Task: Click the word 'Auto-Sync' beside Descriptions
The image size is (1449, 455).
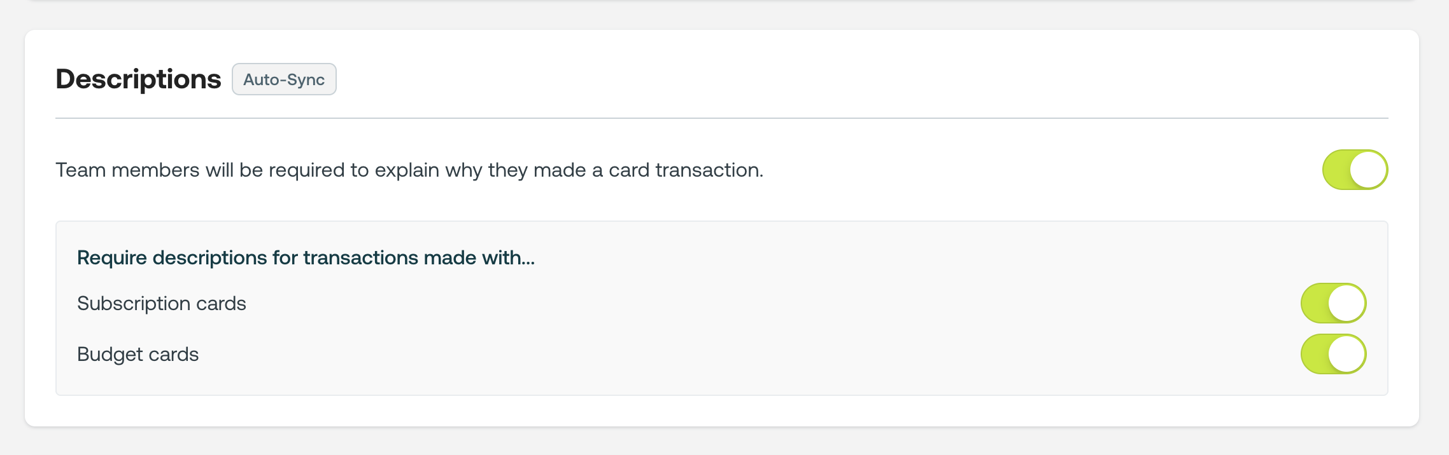Action: click(284, 79)
